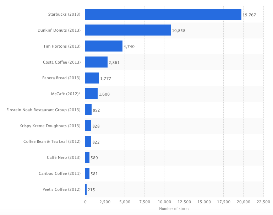This screenshot has width=273, height=215.
Task: Click the Coffee Bean & Tea Leaf bar
Action: (88, 142)
